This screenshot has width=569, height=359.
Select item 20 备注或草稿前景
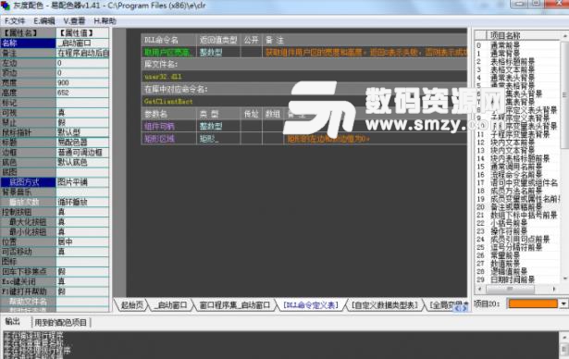(x=517, y=206)
